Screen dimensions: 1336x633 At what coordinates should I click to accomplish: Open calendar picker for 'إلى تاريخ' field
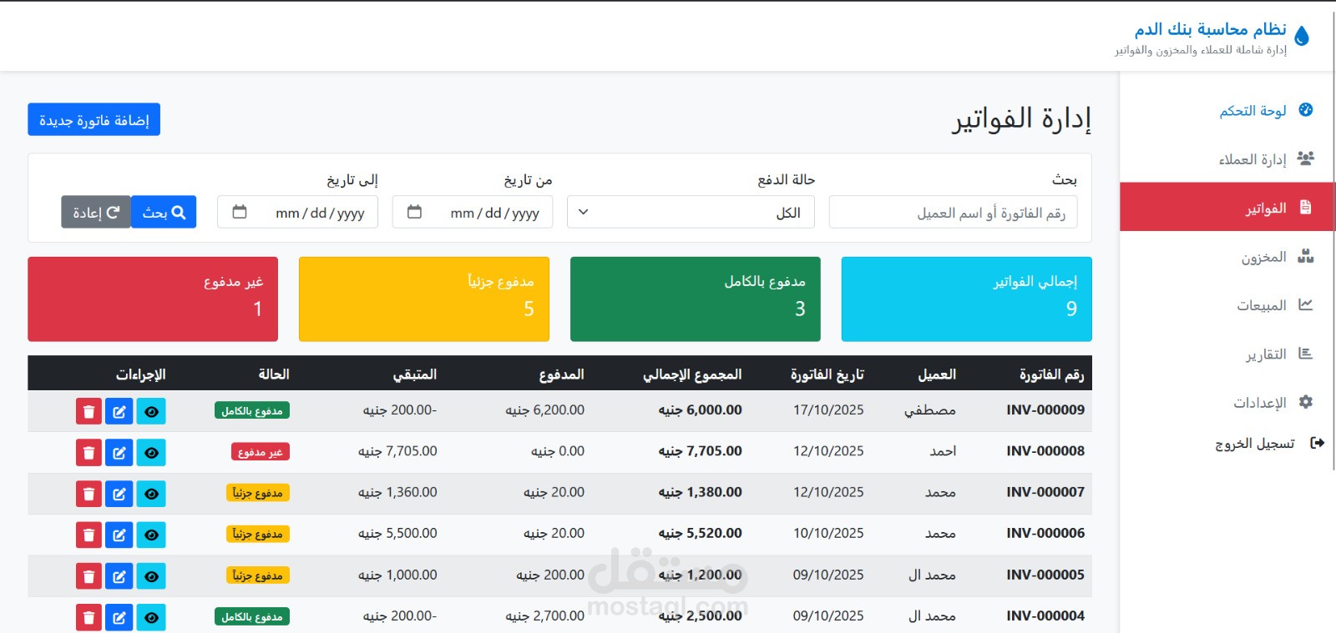click(240, 212)
